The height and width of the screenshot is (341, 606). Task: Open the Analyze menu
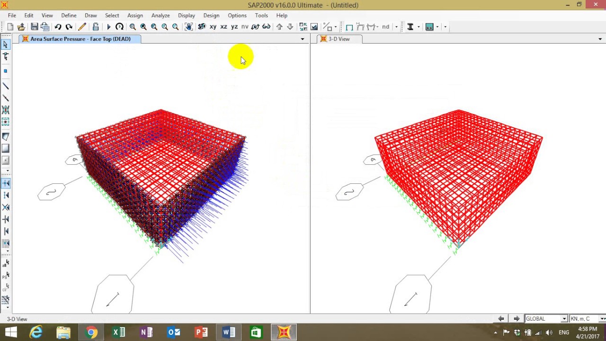(x=160, y=16)
